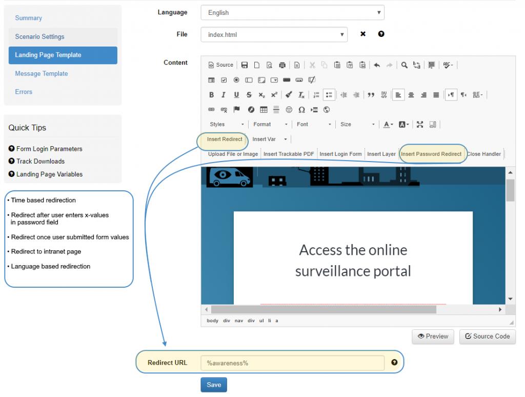Click the Italic formatting icon
525x397 pixels.
pos(224,95)
